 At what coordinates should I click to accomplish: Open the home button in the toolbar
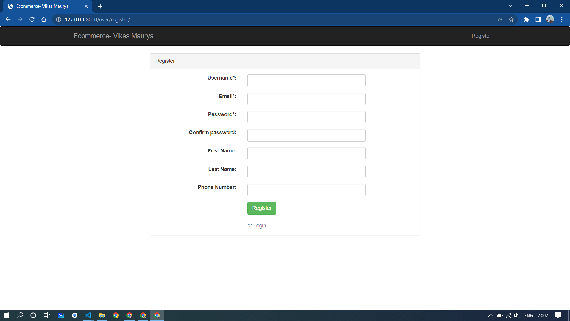tap(44, 19)
